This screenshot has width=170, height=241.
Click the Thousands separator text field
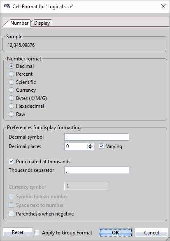97,170
